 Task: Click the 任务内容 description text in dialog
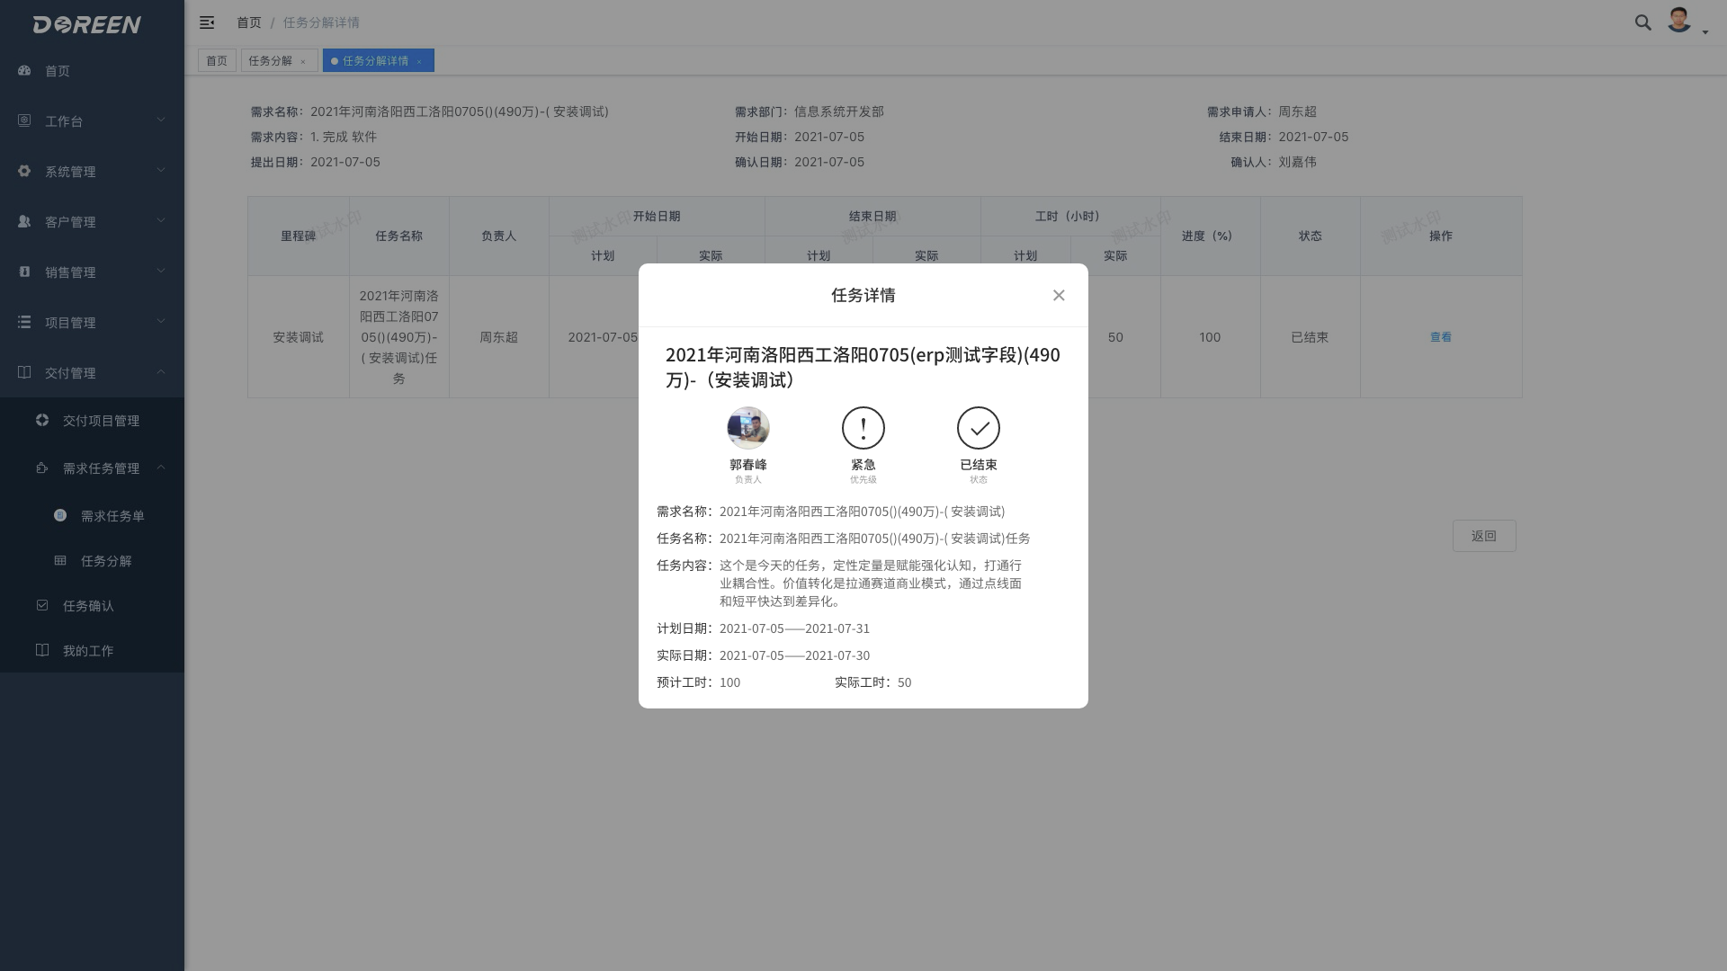[x=871, y=583]
